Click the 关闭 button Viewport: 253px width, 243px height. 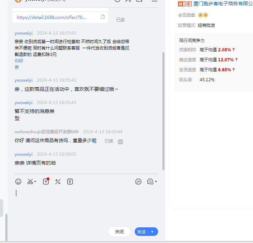click(x=119, y=232)
